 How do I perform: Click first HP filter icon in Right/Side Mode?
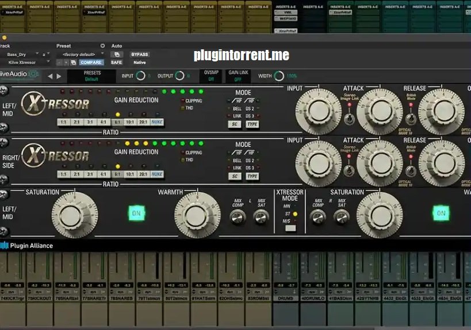coord(237,153)
